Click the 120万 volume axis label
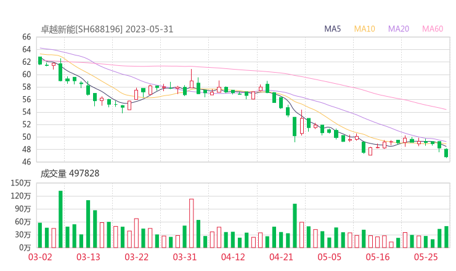This screenshot has width=456, height=271. tap(21, 196)
